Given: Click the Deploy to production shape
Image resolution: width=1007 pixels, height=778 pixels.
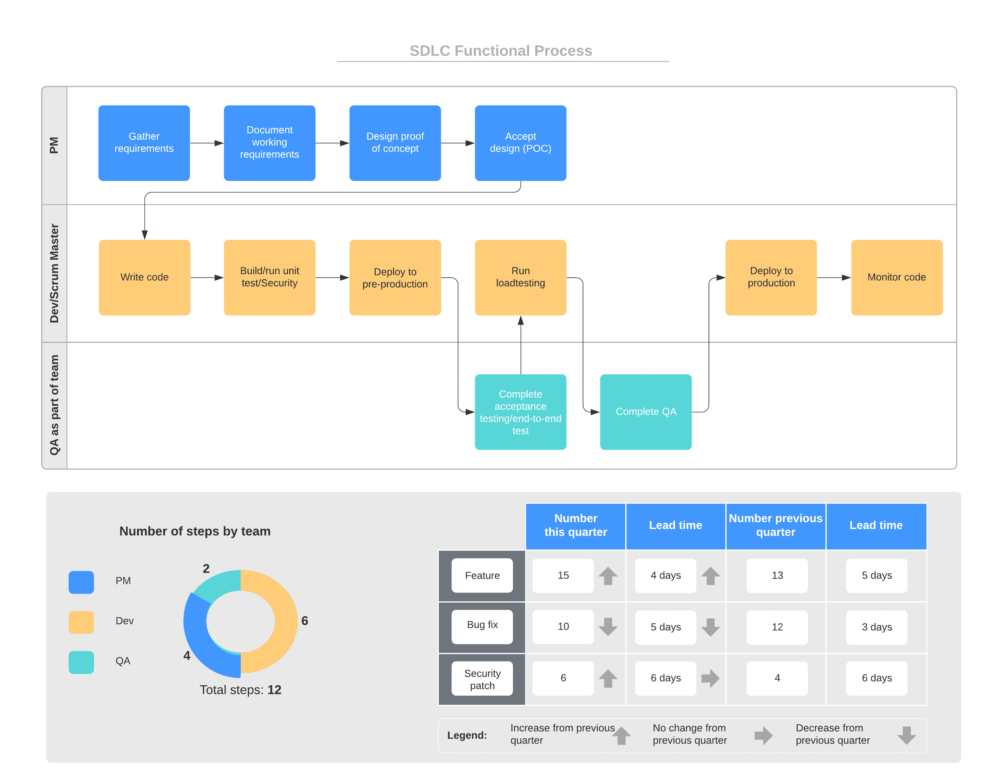Looking at the screenshot, I should [x=771, y=277].
